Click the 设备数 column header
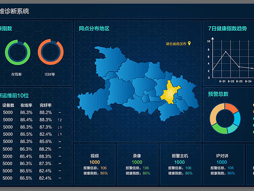Image resolution: width=254 pixels, height=191 pixels. click(8, 105)
